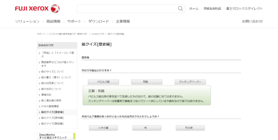Open 『用途』と『イメージ』で選ぶ sidebar item
The image size is (278, 140).
point(57,54)
